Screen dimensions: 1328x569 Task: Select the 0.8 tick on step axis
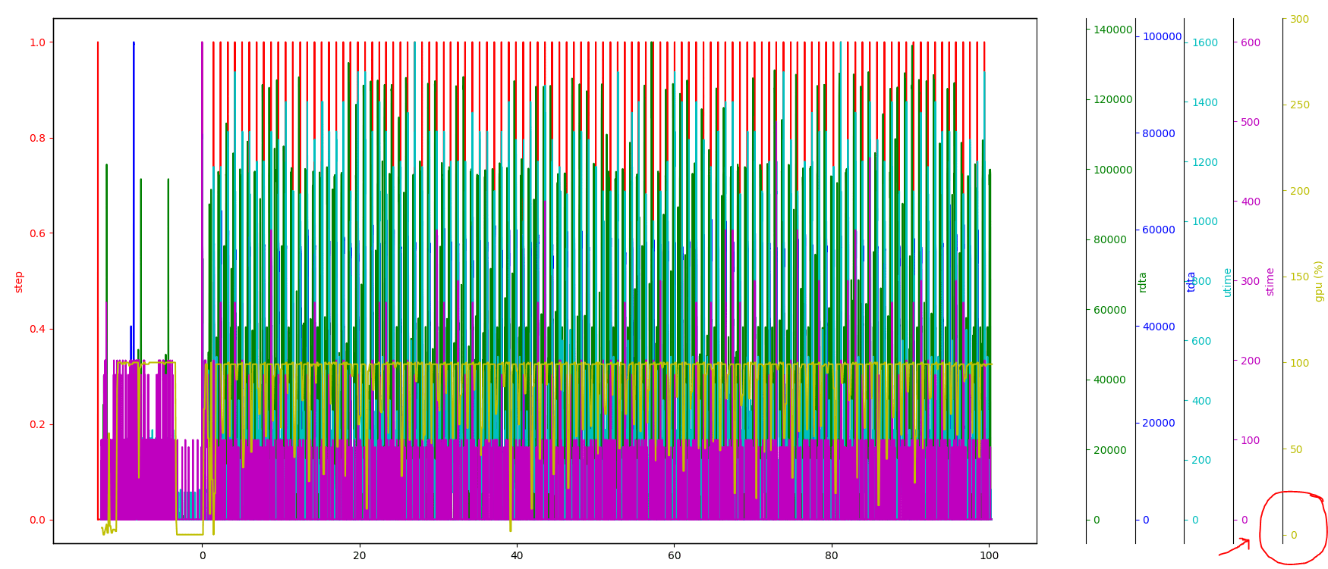[37, 138]
